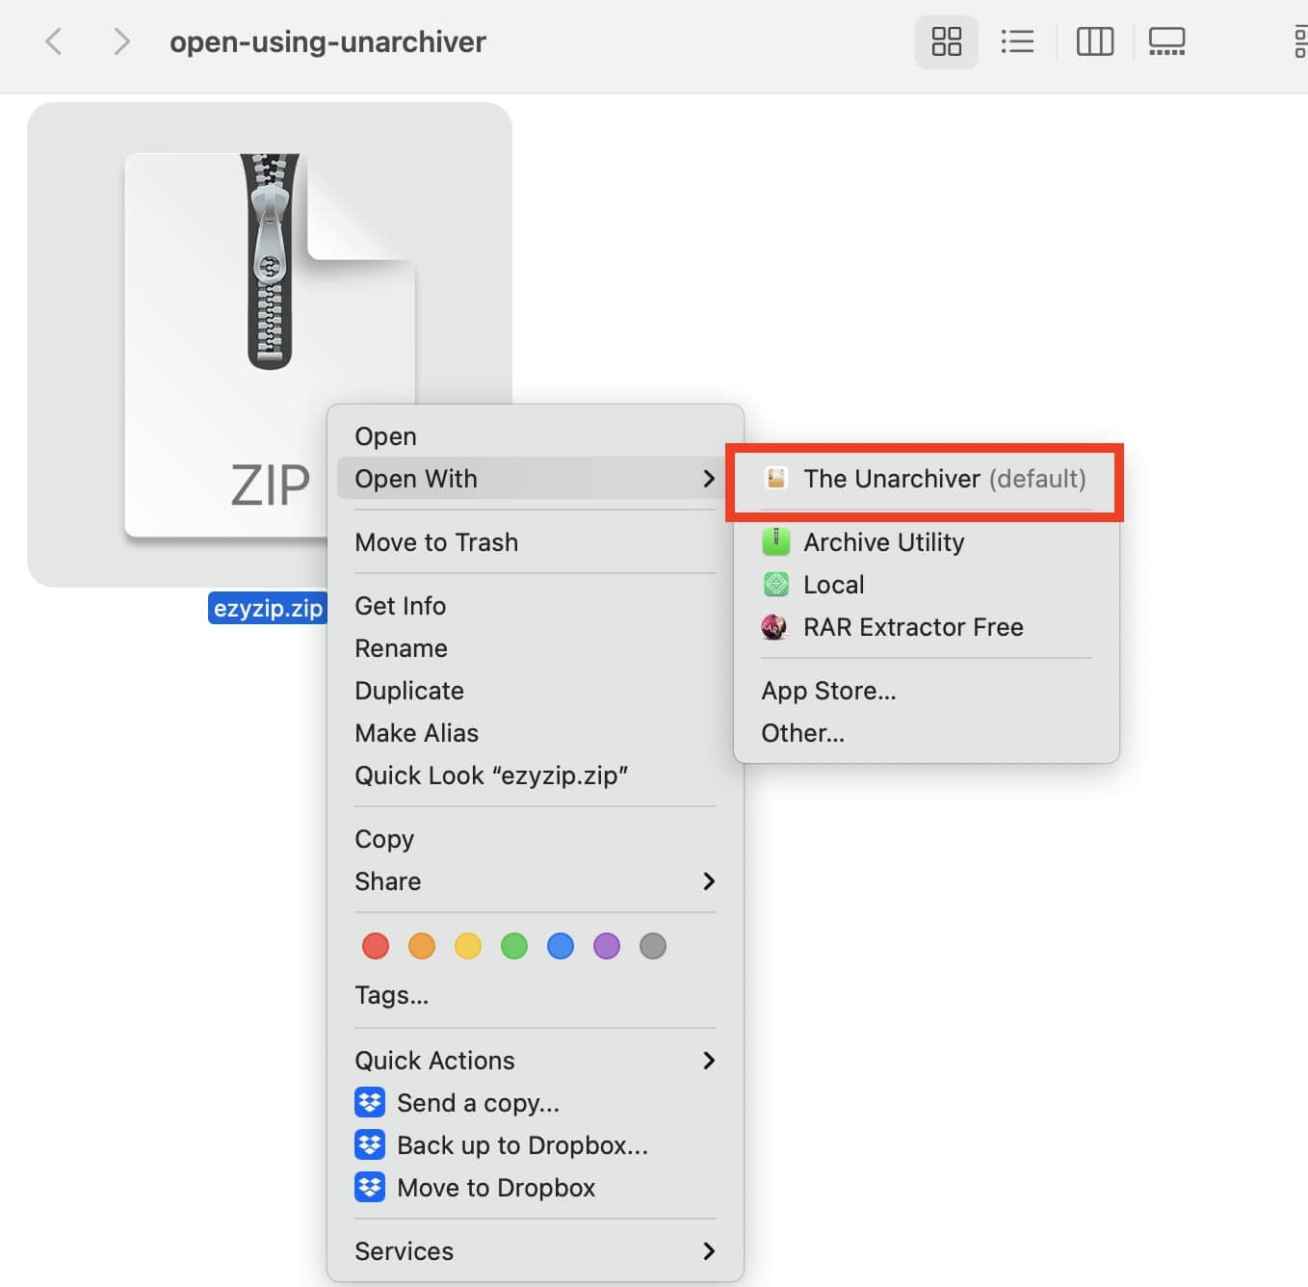Open the zip with Local app
1308x1287 pixels.
pos(833,584)
